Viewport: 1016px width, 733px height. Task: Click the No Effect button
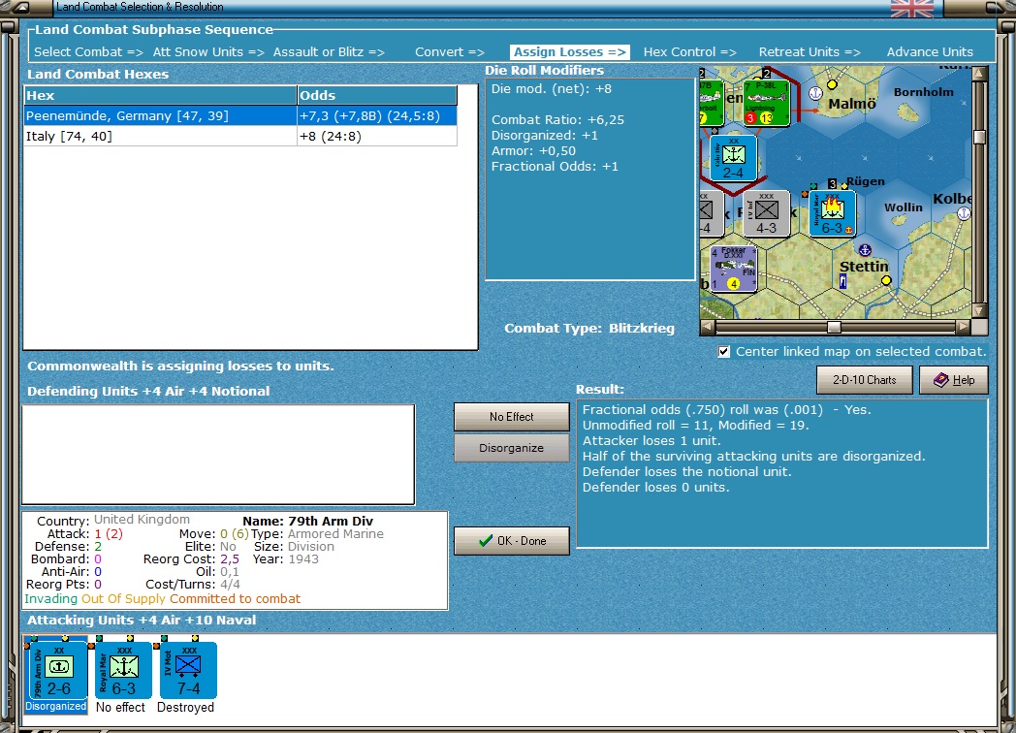[x=511, y=417]
